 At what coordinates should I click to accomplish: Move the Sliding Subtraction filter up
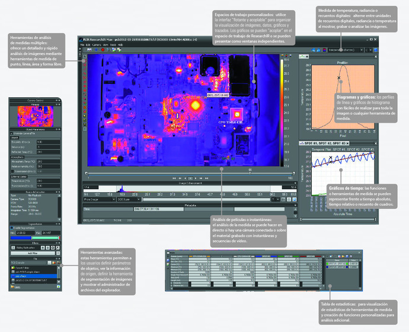(x=43, y=248)
